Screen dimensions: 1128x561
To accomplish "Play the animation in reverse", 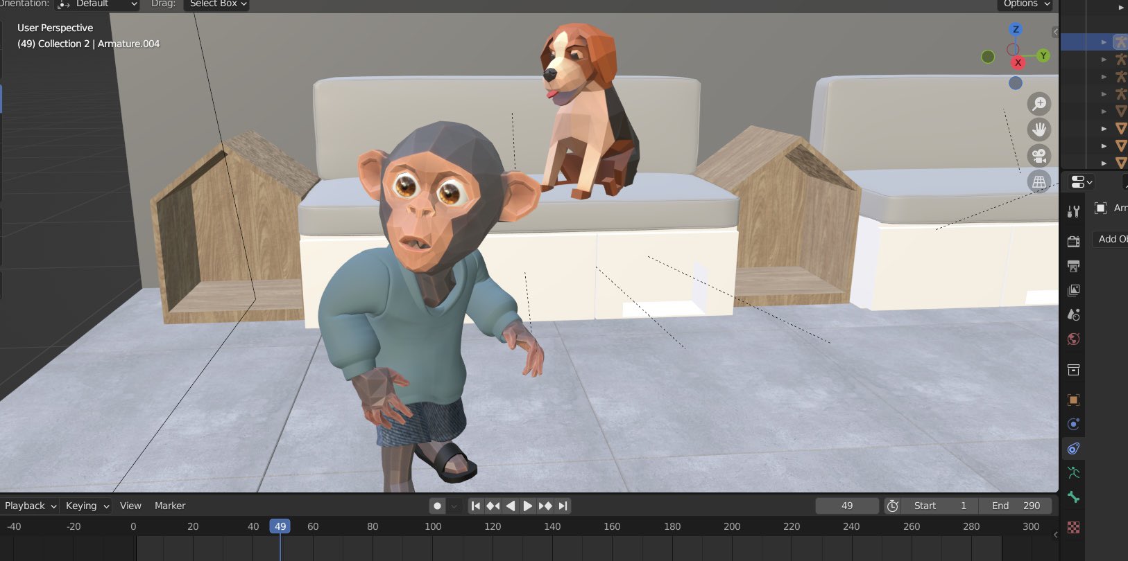I will point(511,506).
